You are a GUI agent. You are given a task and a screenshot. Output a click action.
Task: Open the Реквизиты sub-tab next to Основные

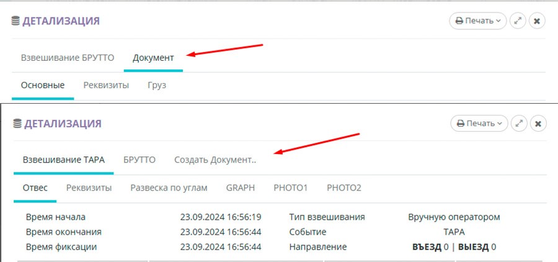click(x=106, y=85)
